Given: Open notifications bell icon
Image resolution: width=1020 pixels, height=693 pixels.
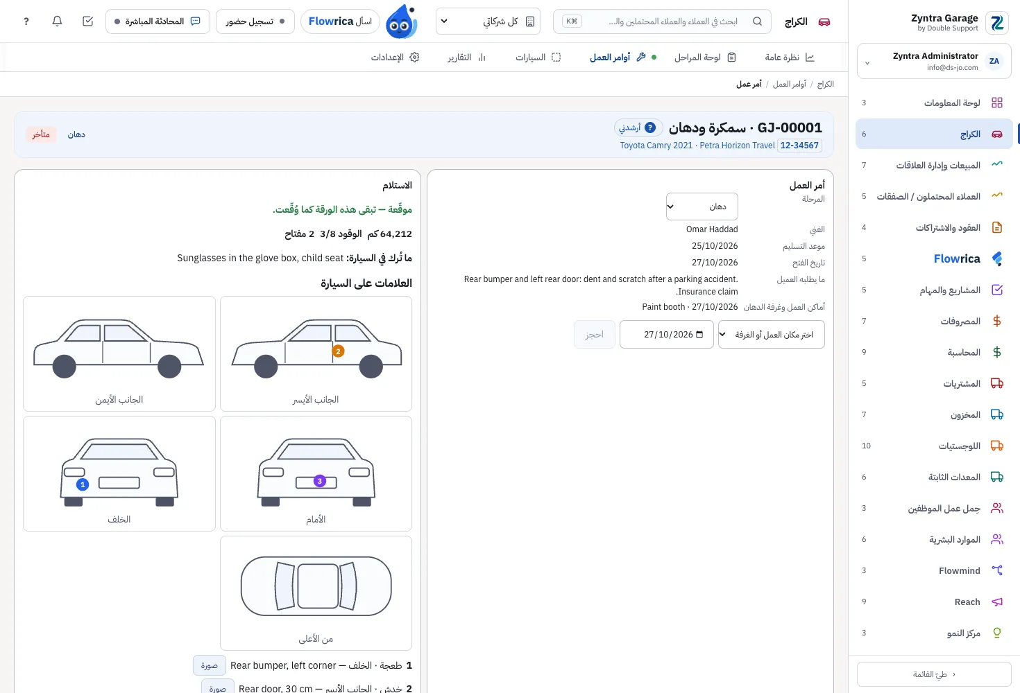Looking at the screenshot, I should coord(58,21).
